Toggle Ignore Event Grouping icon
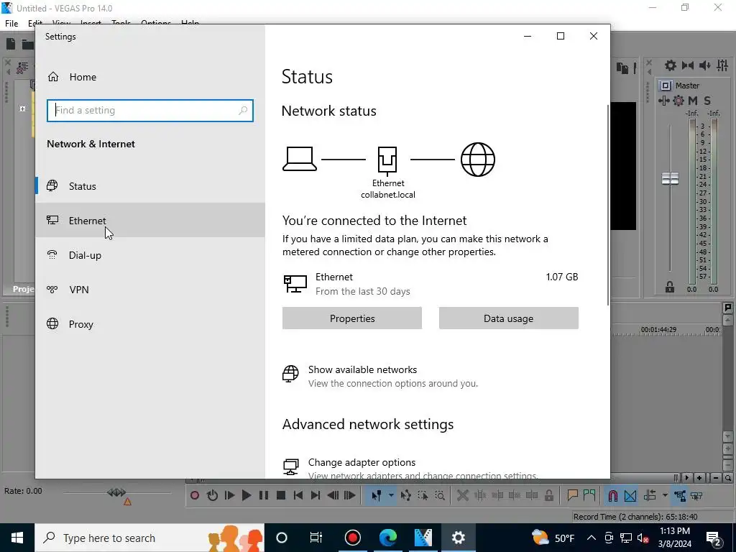This screenshot has width=736, height=552. (x=696, y=495)
